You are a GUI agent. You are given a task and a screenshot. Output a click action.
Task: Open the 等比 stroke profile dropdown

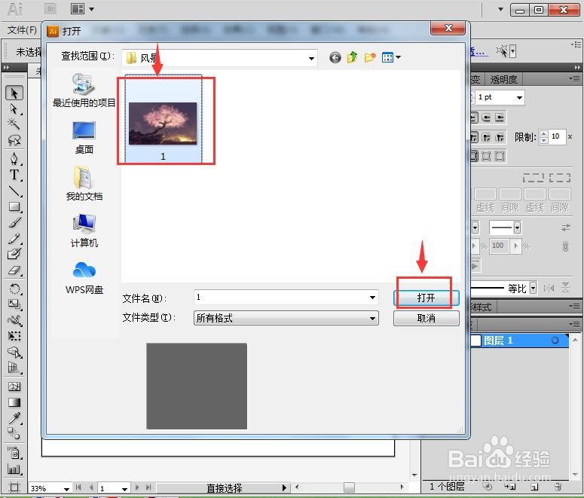click(533, 288)
